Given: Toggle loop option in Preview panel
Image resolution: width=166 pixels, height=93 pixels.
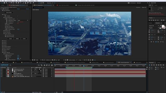Looking at the screenshot, I should pos(162,20).
